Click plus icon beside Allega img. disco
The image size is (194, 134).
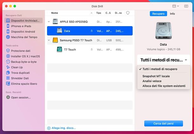coord(49,128)
